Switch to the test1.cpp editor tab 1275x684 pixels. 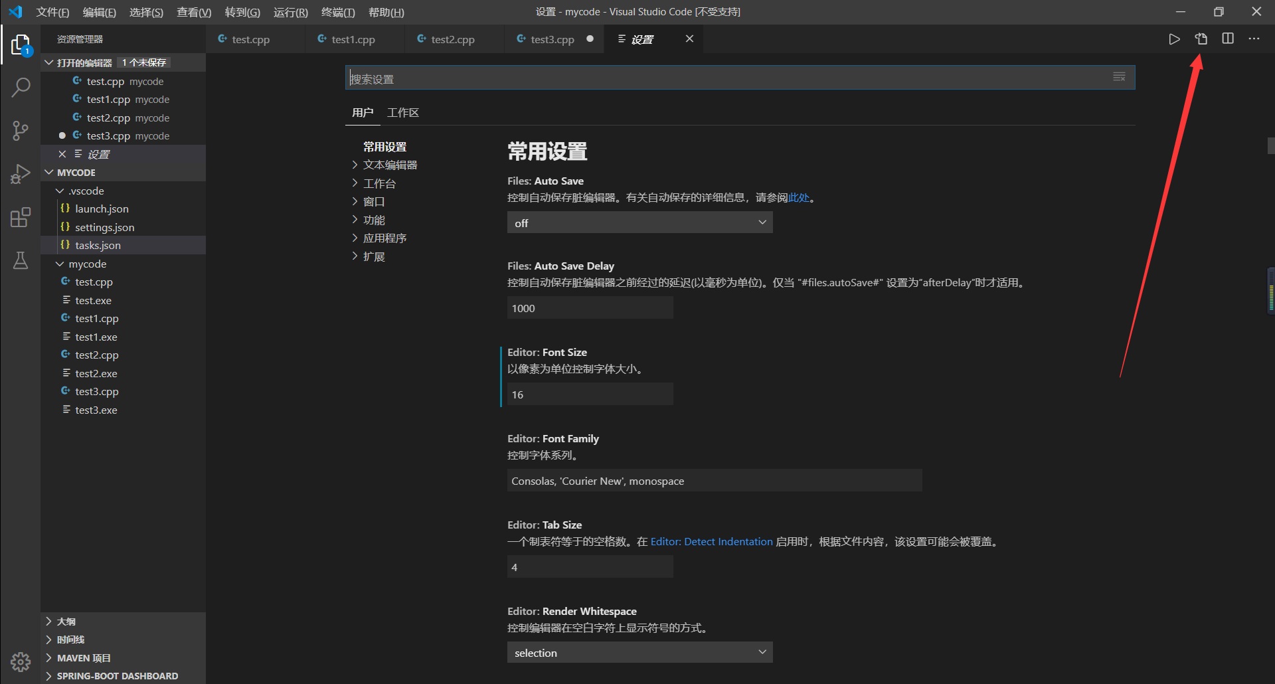[x=355, y=39]
